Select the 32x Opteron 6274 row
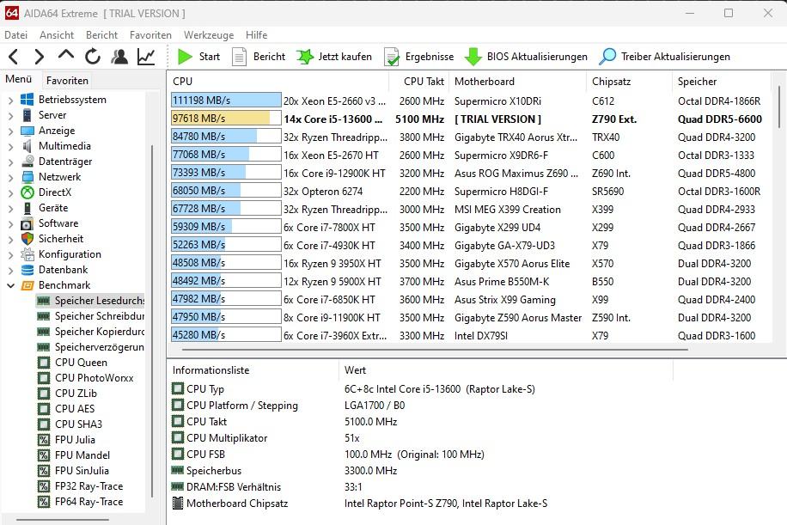787x525 pixels. [x=470, y=192]
